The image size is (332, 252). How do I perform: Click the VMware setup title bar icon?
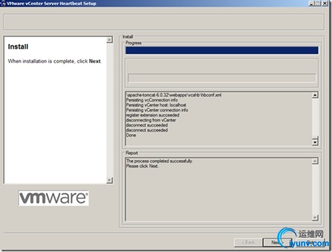3,3
